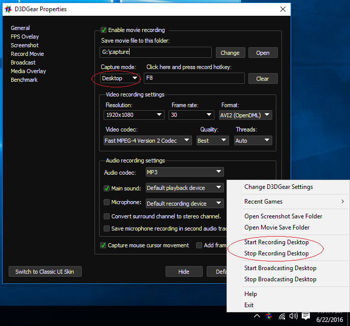350x326 pixels.
Task: Enable the Microphone checkbox
Action: [107, 202]
